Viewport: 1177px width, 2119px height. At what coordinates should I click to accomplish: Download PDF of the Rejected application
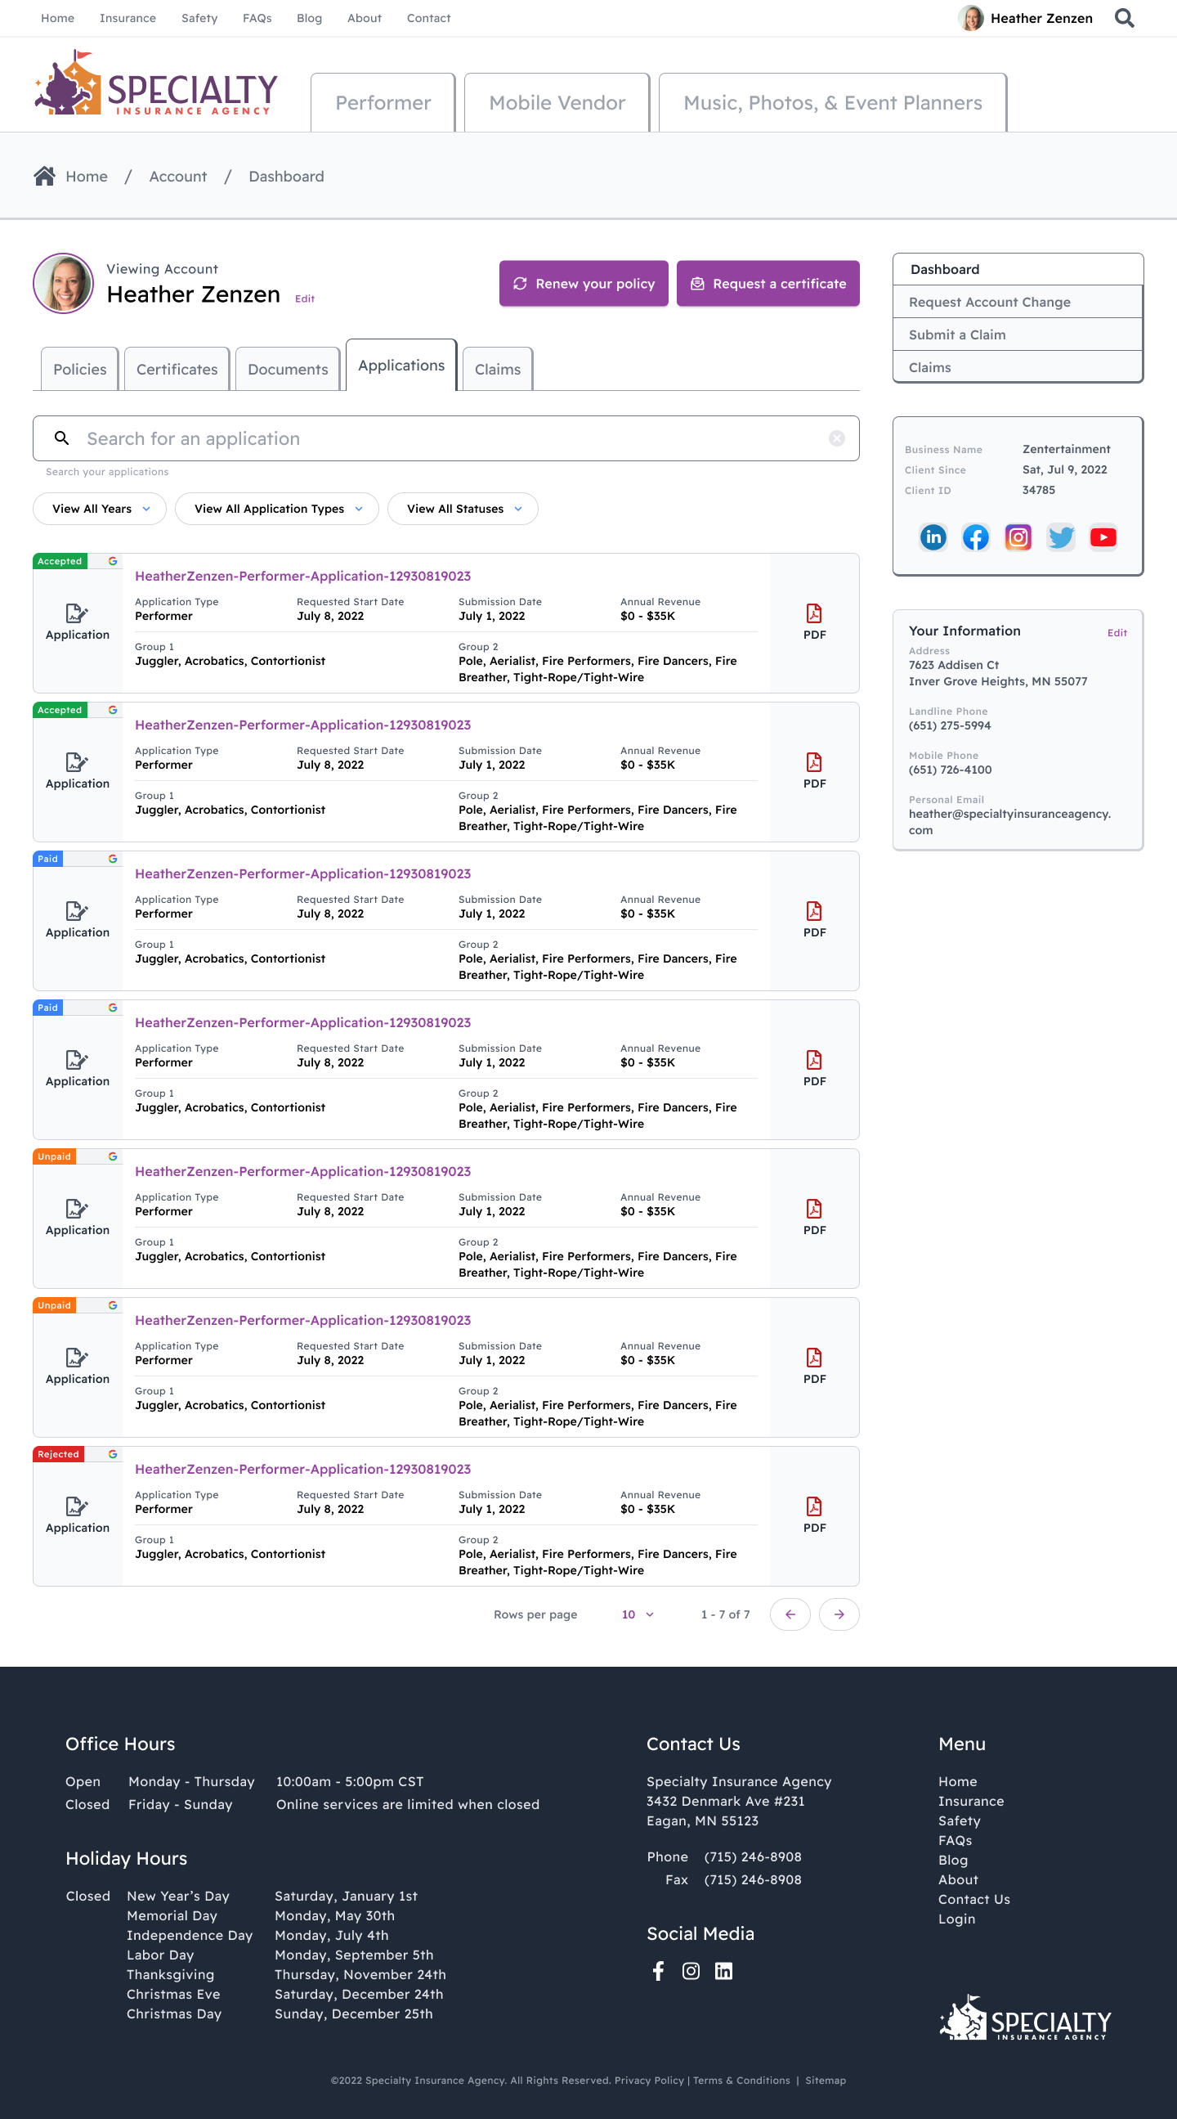point(814,1515)
